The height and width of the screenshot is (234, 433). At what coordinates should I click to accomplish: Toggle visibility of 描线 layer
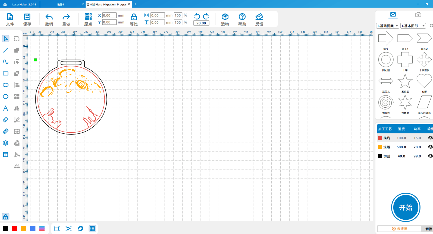[430, 138]
